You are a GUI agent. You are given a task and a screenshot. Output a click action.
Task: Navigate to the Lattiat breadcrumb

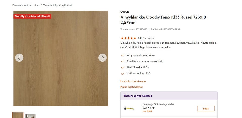(36, 5)
